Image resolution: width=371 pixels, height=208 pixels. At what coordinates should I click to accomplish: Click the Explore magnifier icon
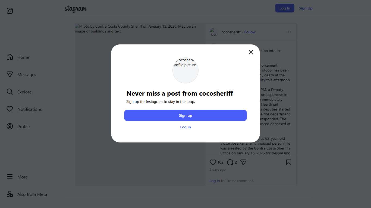pos(10,92)
